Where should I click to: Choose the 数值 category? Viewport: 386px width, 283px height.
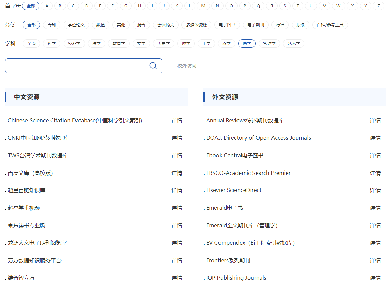(101, 25)
